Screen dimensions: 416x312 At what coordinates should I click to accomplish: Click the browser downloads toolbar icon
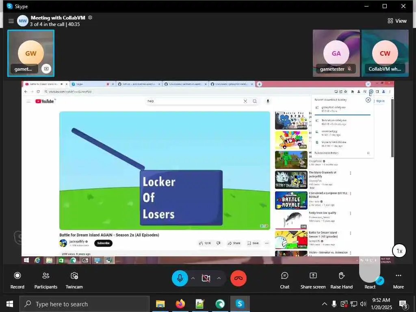point(371,91)
